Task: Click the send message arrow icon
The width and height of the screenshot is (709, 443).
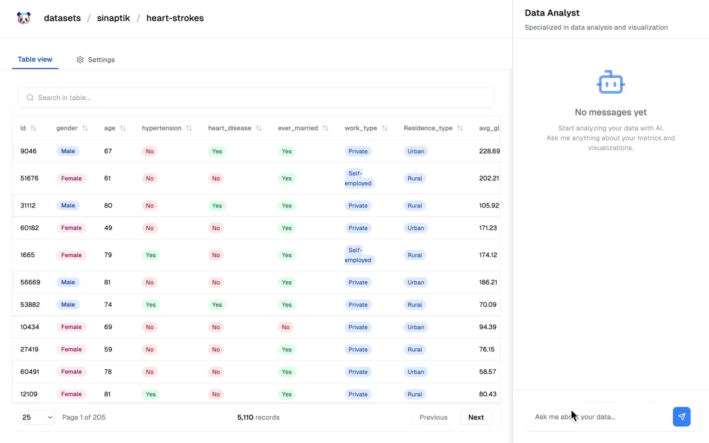Action: [x=681, y=417]
